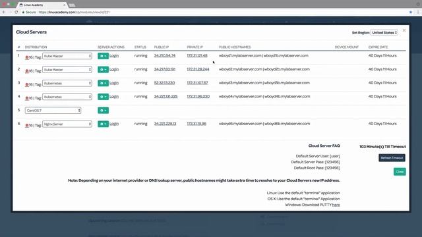Select public IP 34.217.83.191
The image size is (422, 237).
tap(165, 69)
